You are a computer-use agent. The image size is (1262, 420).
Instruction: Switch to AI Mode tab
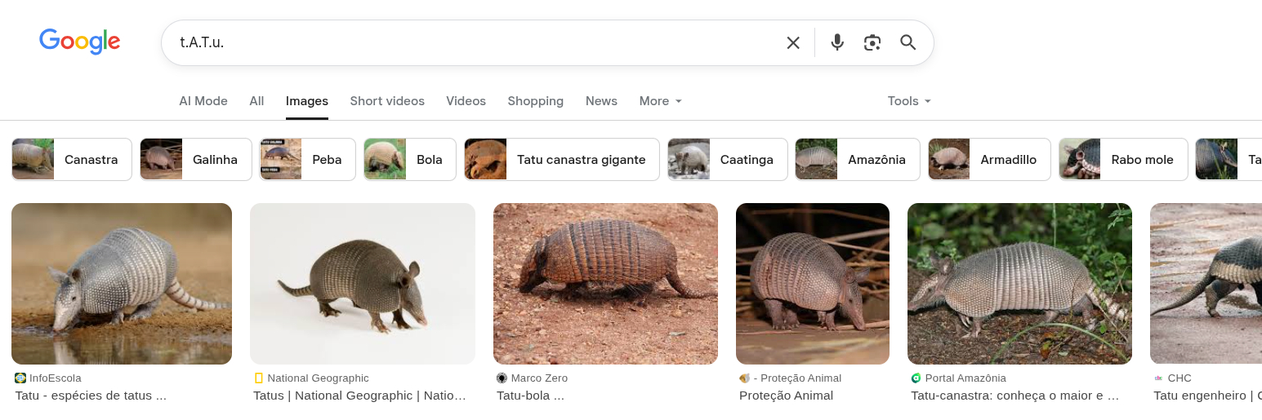203,101
